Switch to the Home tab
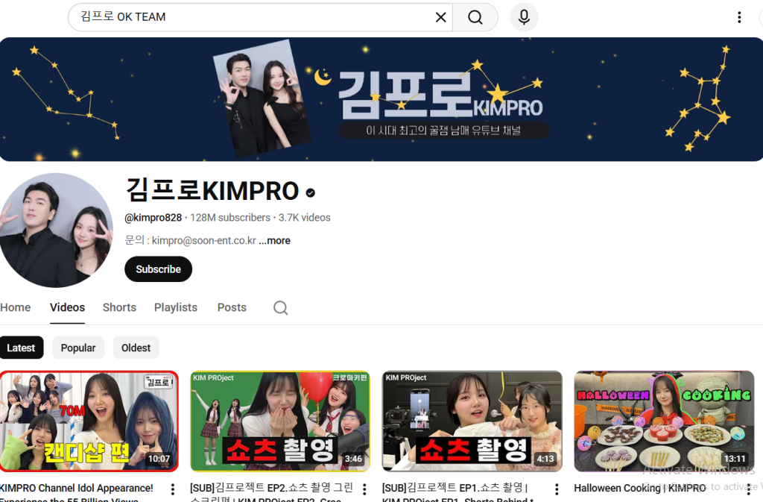Viewport: 763px width, 502px height. 15,308
